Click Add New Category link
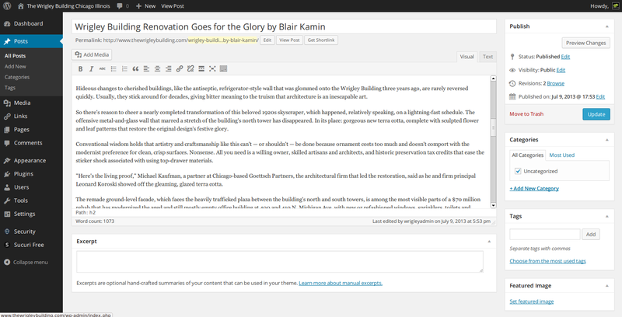This screenshot has height=317, width=622. [534, 189]
